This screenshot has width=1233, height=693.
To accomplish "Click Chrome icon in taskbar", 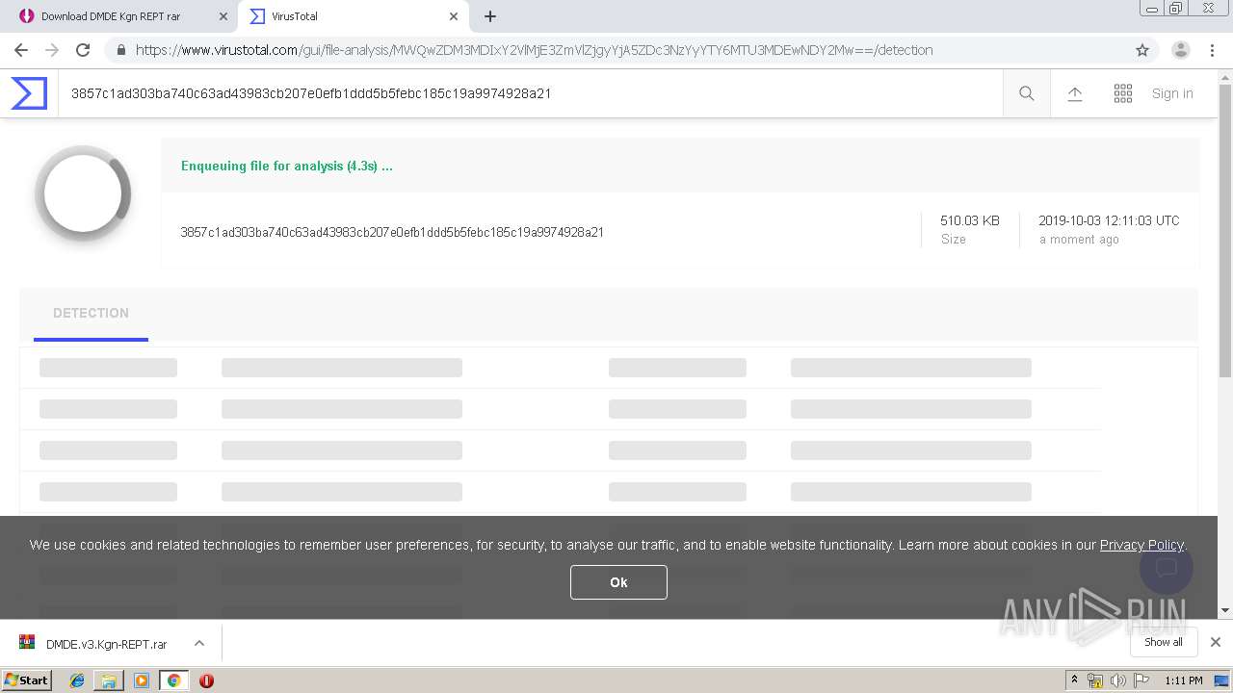I will tap(173, 680).
